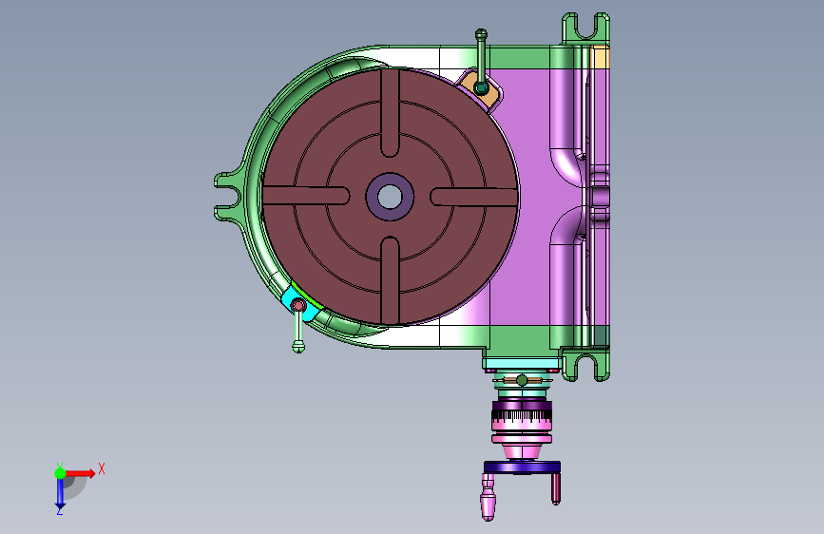Select the right-hand T-slot on table

point(474,197)
